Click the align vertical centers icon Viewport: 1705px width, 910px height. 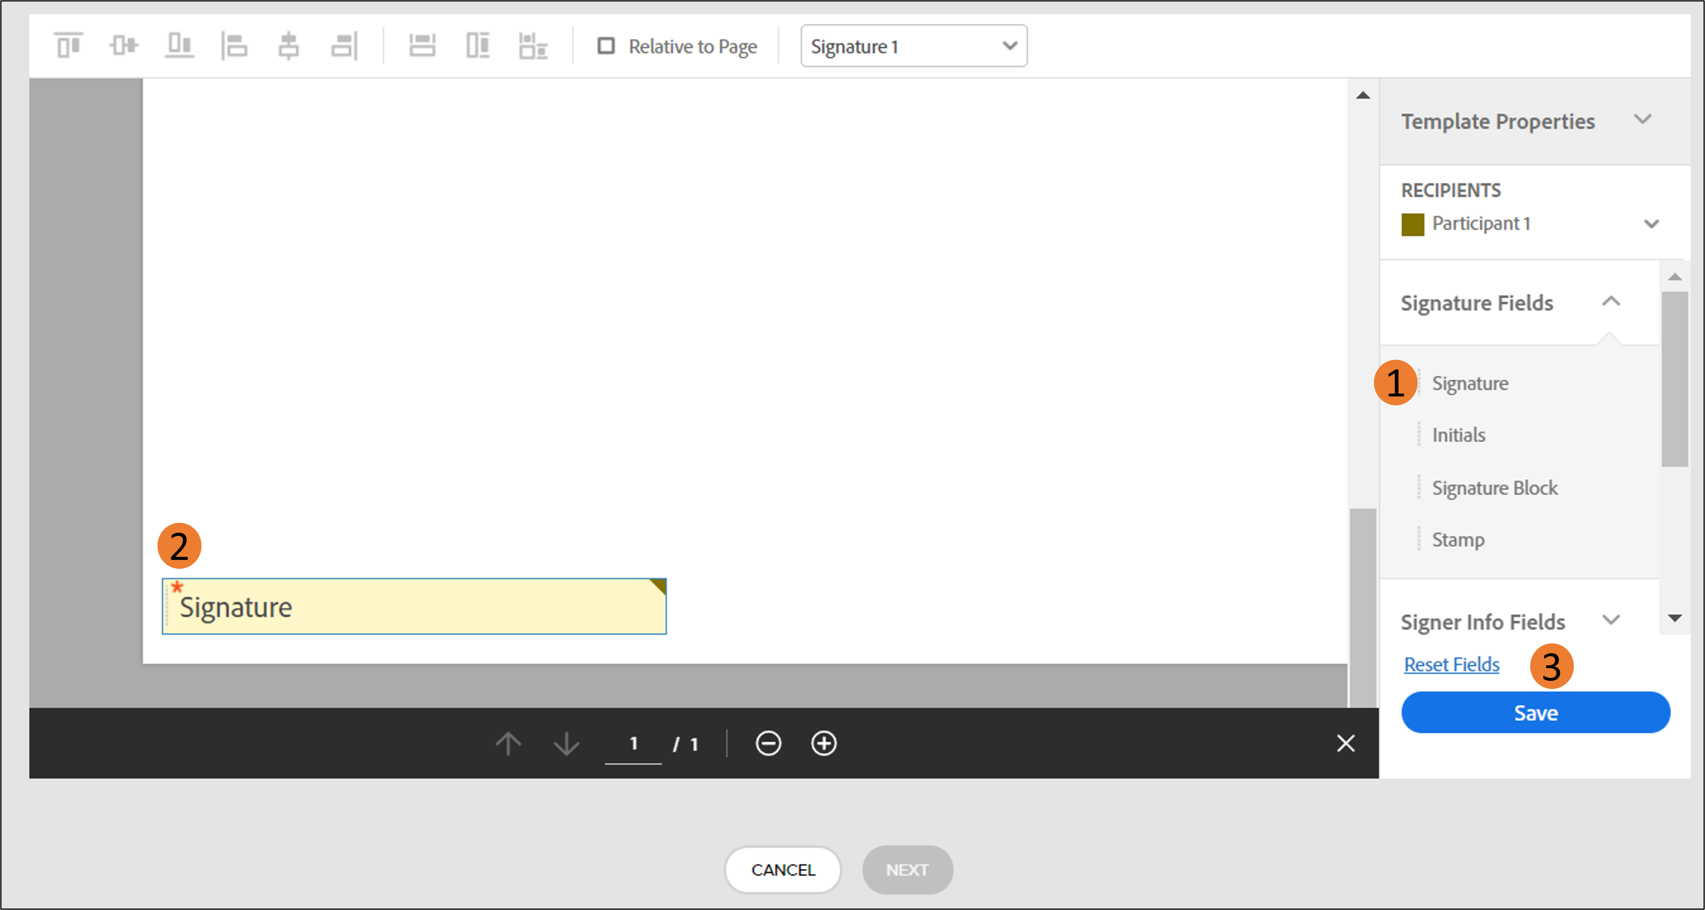[123, 46]
